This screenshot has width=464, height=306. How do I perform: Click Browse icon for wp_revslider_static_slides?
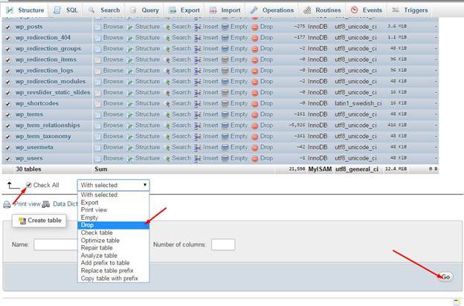[x=98, y=93]
